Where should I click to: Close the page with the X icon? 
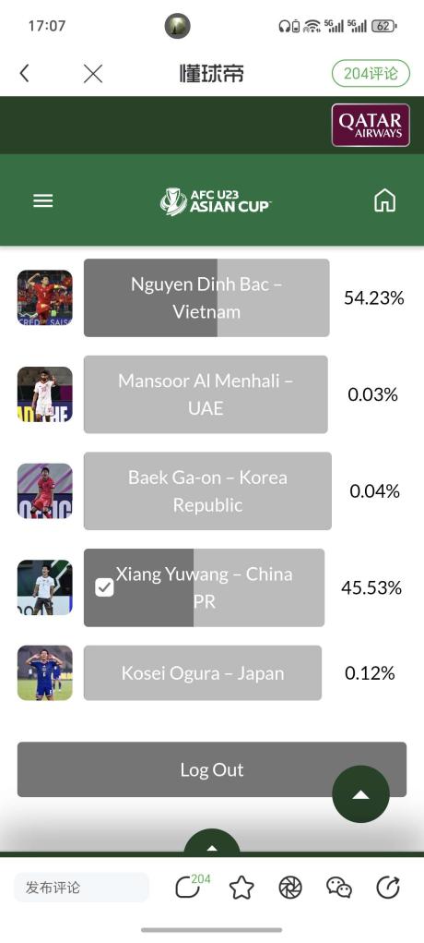pyautogui.click(x=93, y=73)
